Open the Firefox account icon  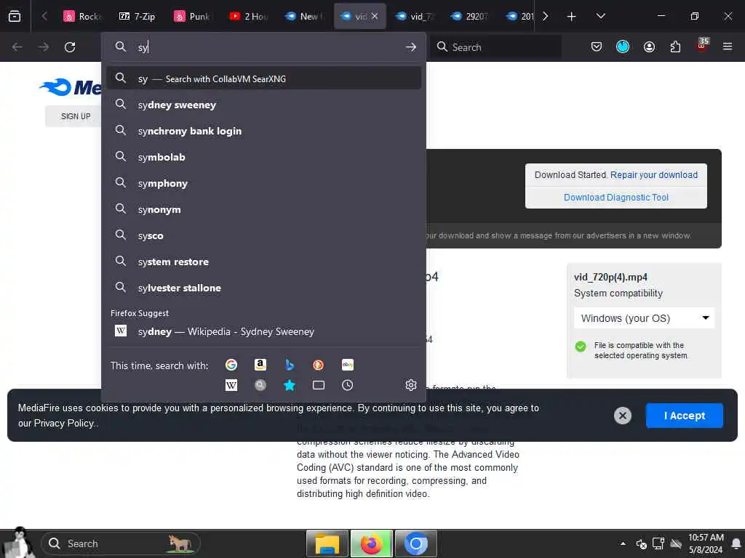coord(649,47)
